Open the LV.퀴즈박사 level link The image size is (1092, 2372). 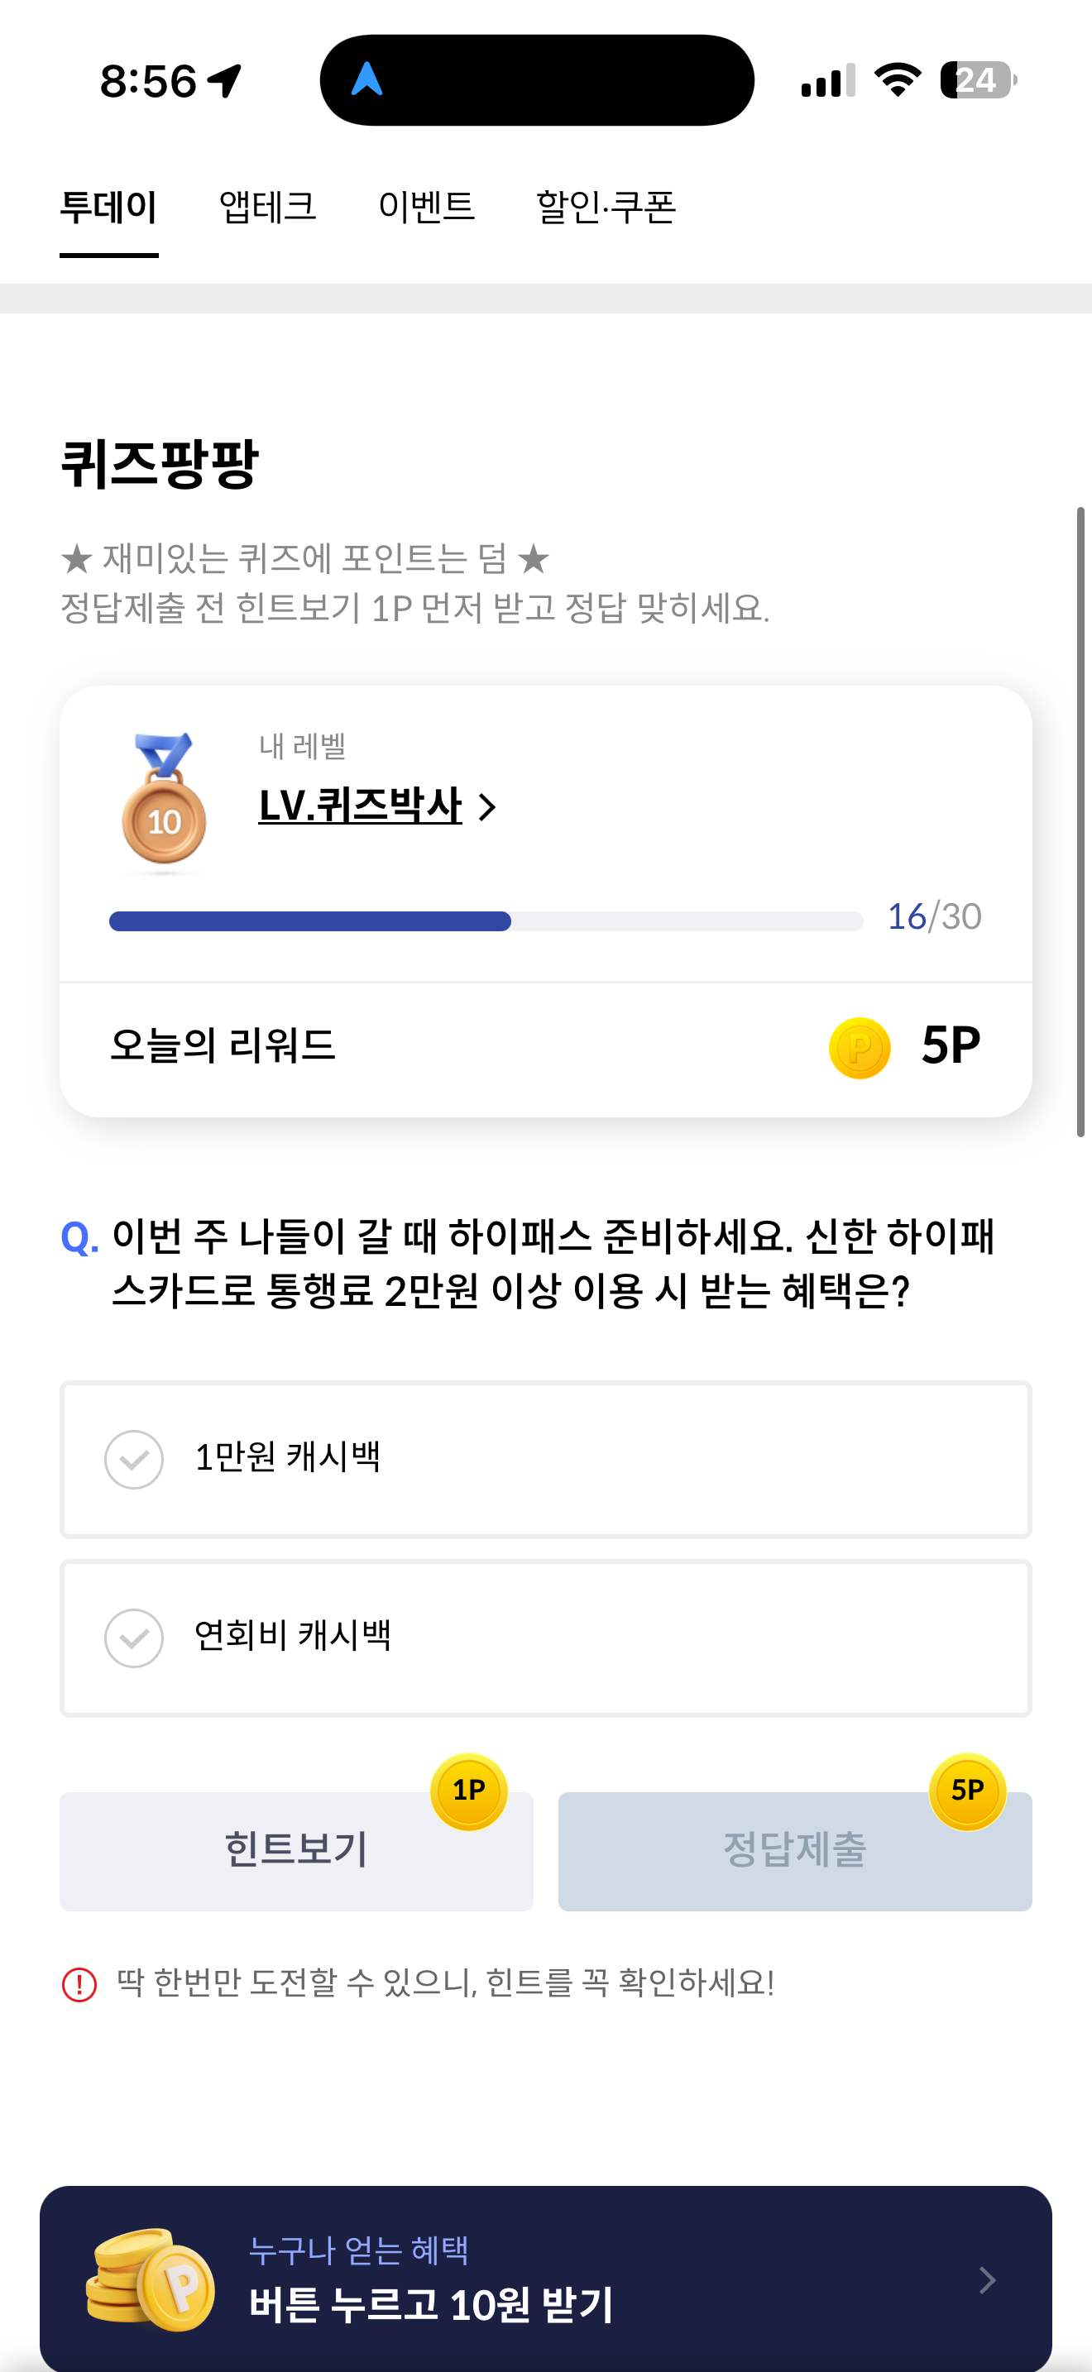(x=360, y=806)
